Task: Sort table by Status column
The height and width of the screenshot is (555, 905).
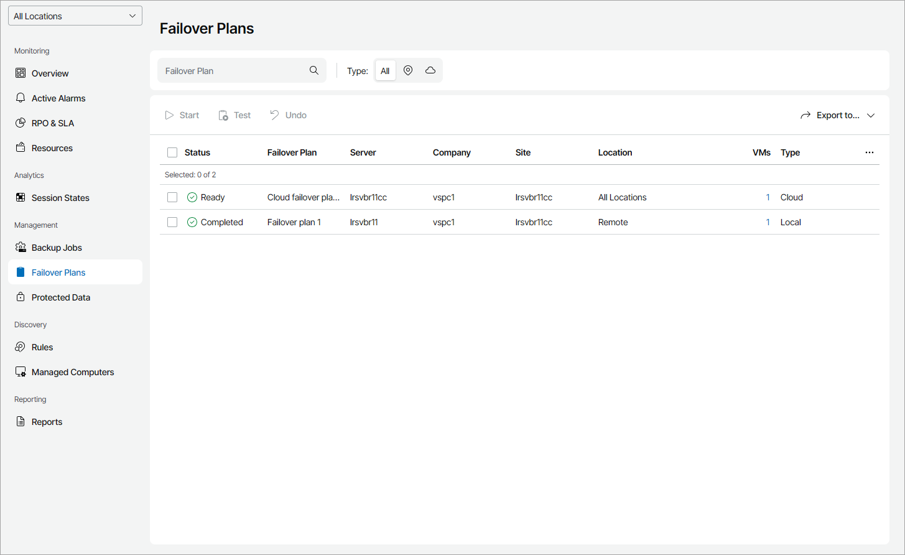Action: click(x=197, y=152)
